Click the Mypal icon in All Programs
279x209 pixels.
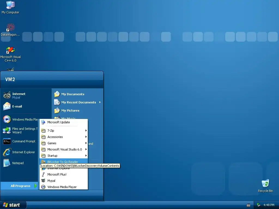click(x=43, y=181)
